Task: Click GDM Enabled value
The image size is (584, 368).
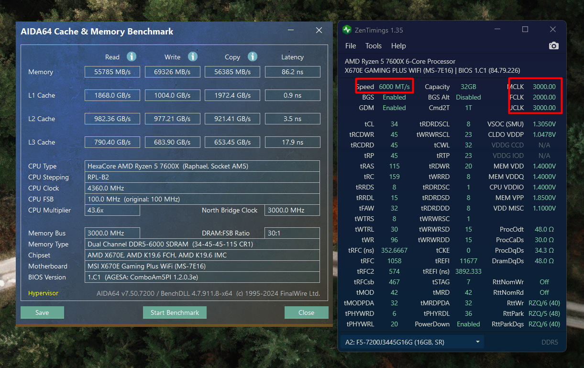Action: click(394, 108)
